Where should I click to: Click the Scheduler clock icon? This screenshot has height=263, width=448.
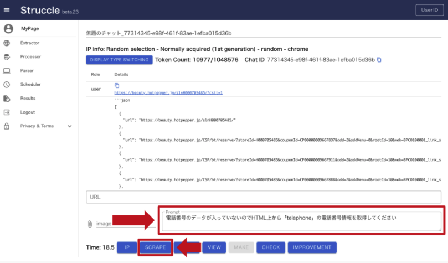pos(7,85)
